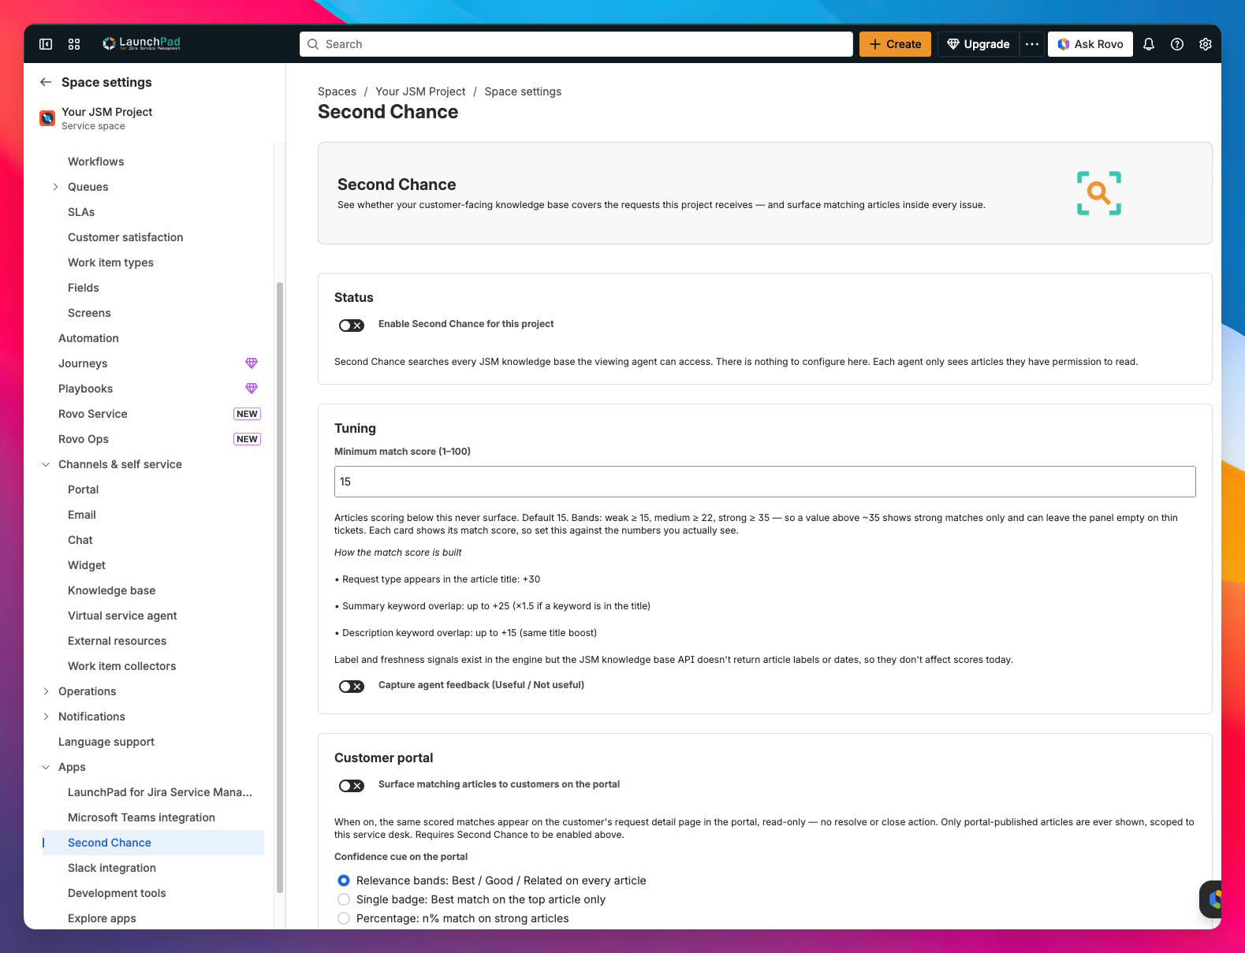This screenshot has height=953, width=1245.
Task: Click the Minimum match score input
Action: (765, 482)
